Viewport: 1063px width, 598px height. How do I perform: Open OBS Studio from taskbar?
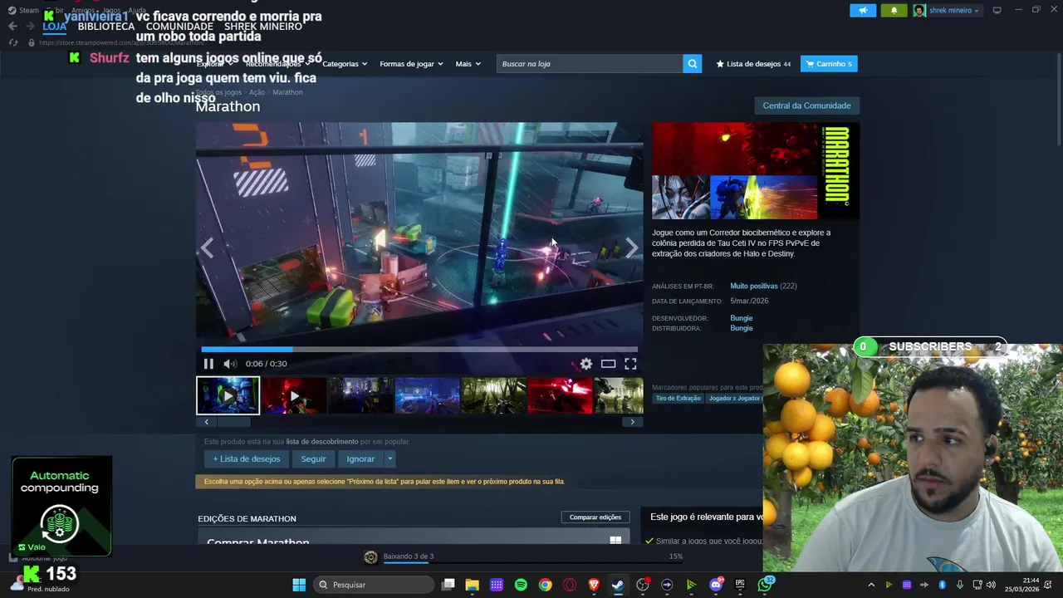tap(643, 585)
